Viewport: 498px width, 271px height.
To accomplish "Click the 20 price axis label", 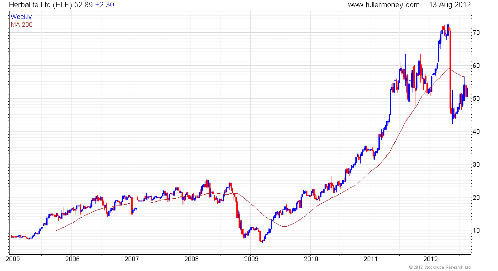I will click(x=476, y=197).
